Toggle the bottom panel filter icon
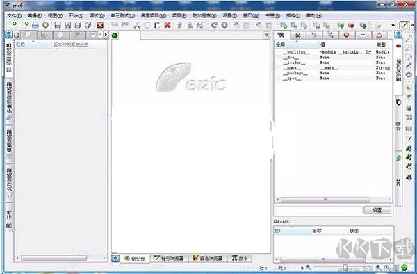Viewport: 417px width, 274px height. [115, 258]
